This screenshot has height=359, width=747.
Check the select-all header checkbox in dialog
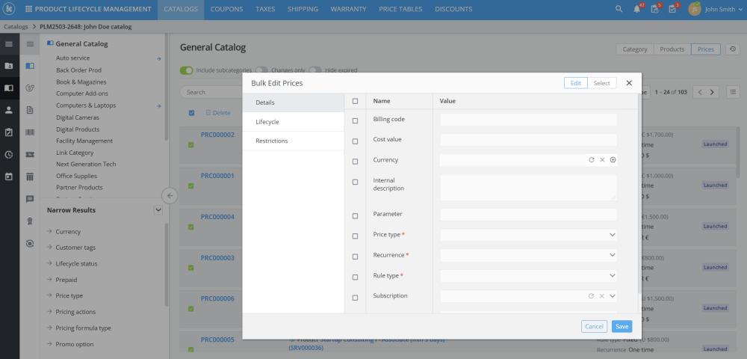tap(355, 101)
